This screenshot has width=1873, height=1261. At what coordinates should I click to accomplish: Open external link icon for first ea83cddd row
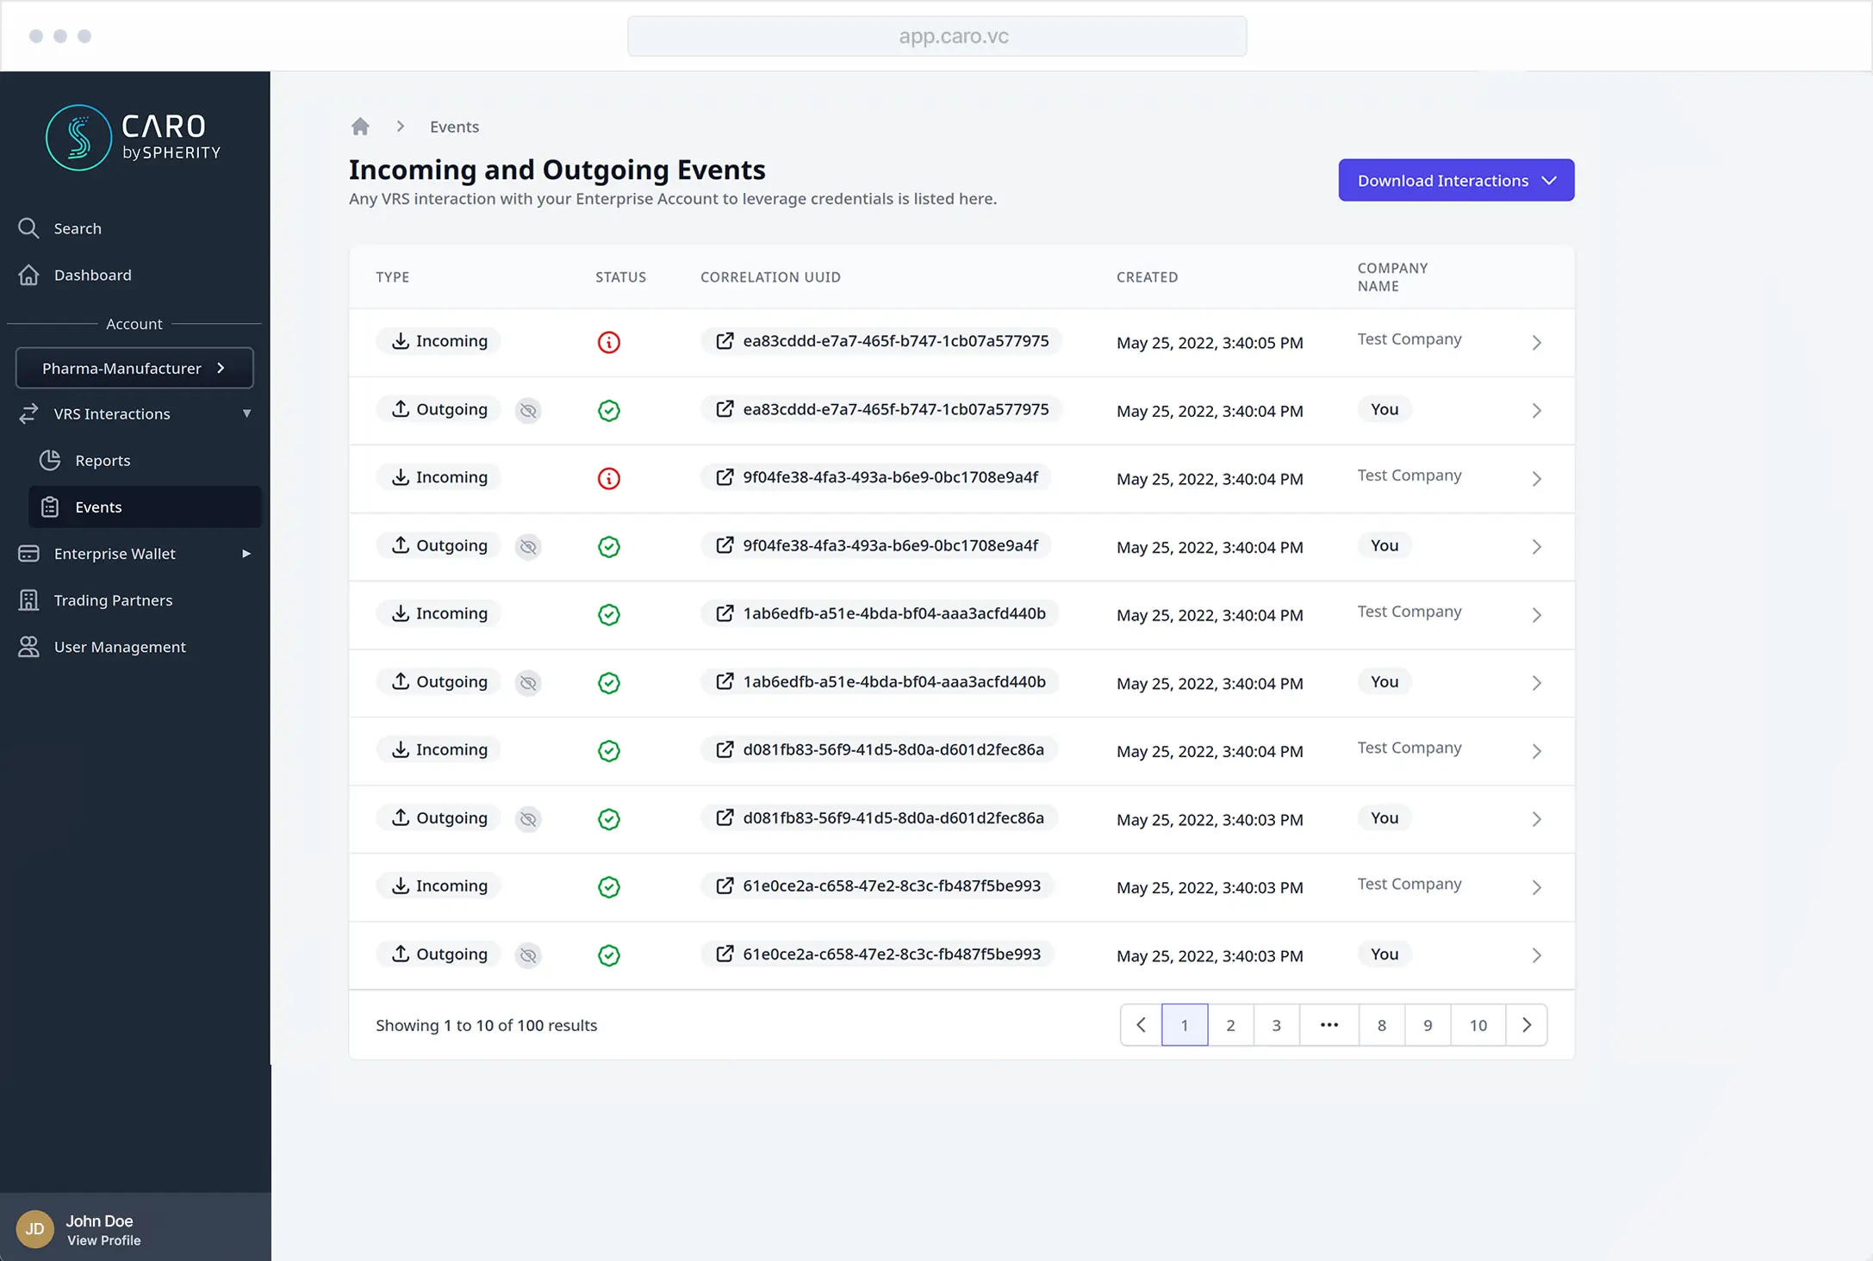point(725,341)
